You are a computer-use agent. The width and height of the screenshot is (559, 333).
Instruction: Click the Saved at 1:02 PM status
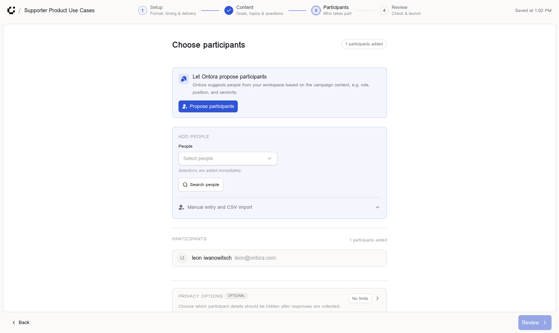click(x=533, y=10)
